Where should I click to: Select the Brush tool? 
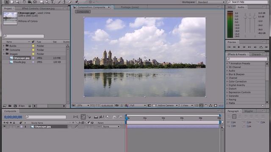(x=59, y=2)
